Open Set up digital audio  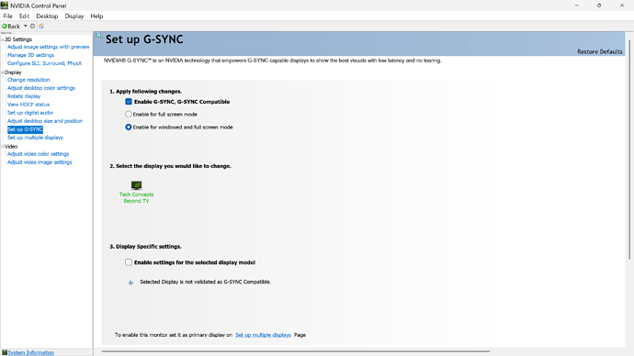[30, 113]
